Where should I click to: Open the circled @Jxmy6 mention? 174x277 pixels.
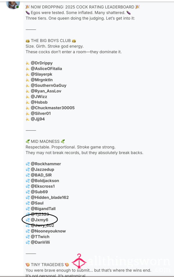click(x=39, y=220)
